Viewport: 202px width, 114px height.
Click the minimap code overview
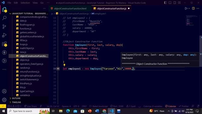(192, 20)
